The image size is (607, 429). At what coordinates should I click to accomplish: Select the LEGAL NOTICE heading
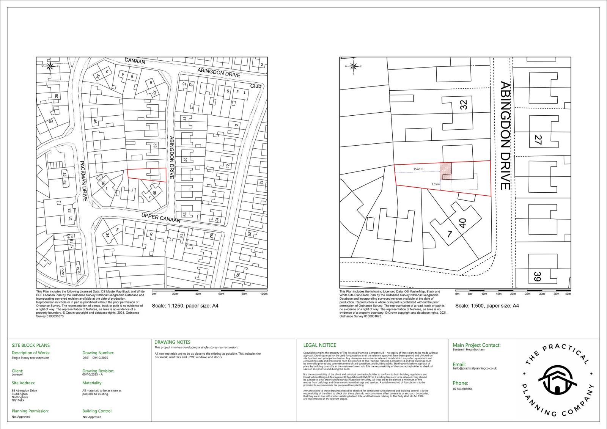[x=319, y=345]
